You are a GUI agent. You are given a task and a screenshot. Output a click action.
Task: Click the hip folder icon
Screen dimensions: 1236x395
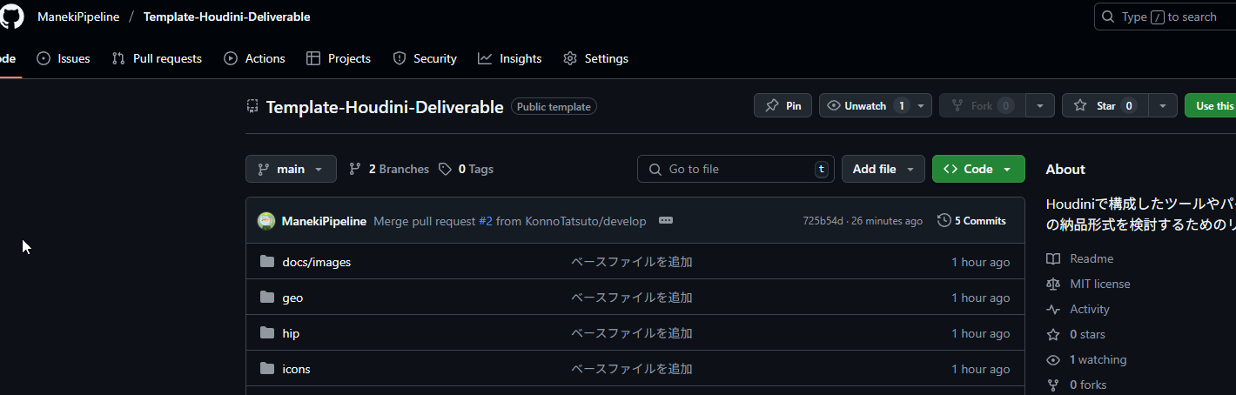click(267, 333)
